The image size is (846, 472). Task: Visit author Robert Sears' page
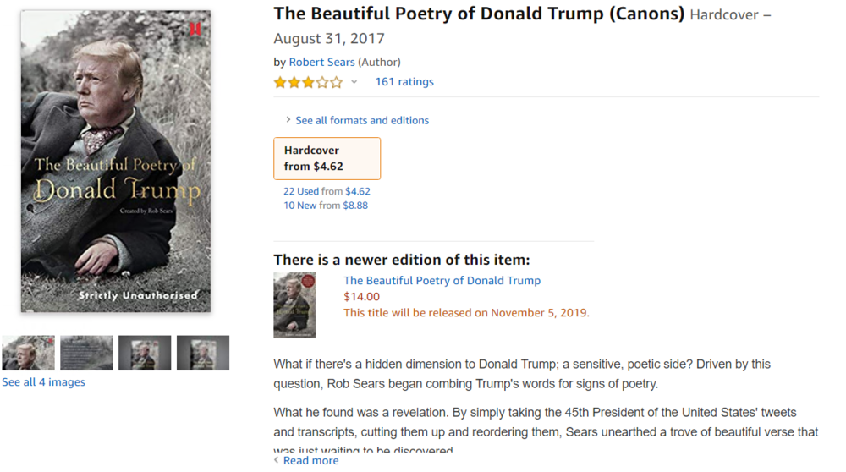(321, 62)
